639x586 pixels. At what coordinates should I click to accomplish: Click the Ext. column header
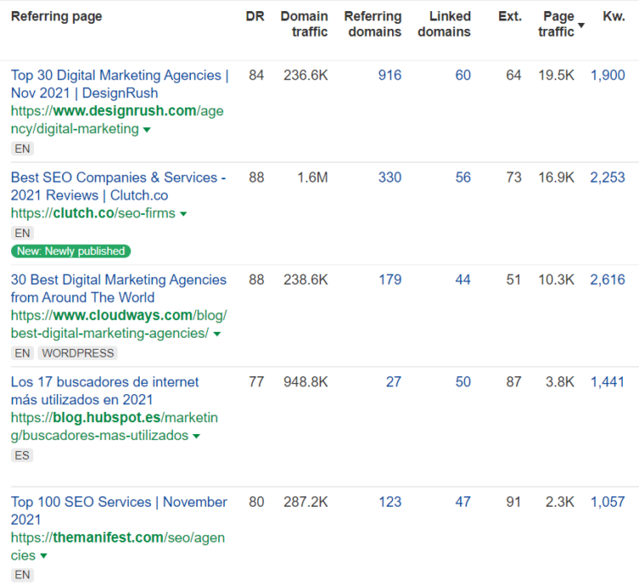click(x=509, y=16)
